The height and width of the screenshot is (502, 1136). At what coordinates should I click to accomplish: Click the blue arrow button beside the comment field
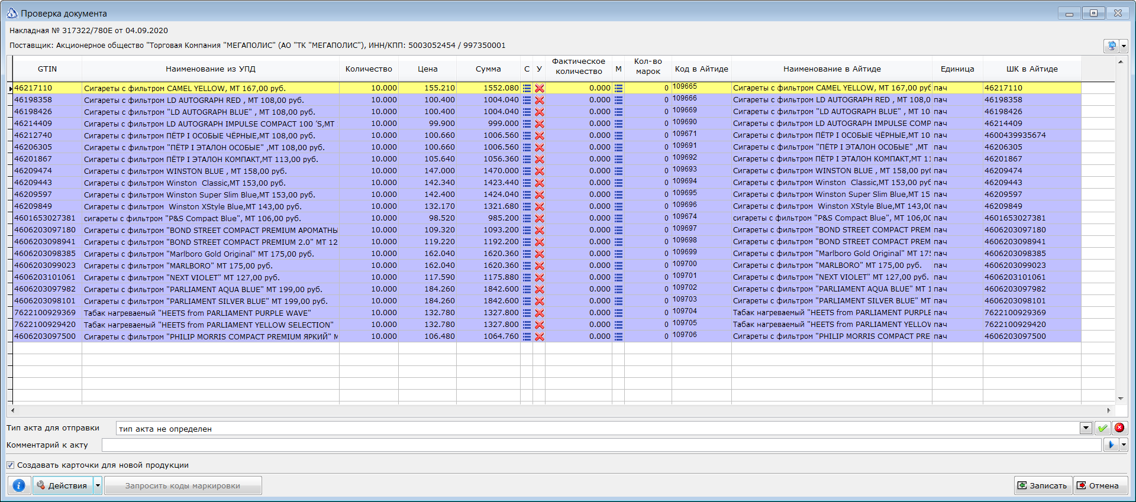point(1111,445)
